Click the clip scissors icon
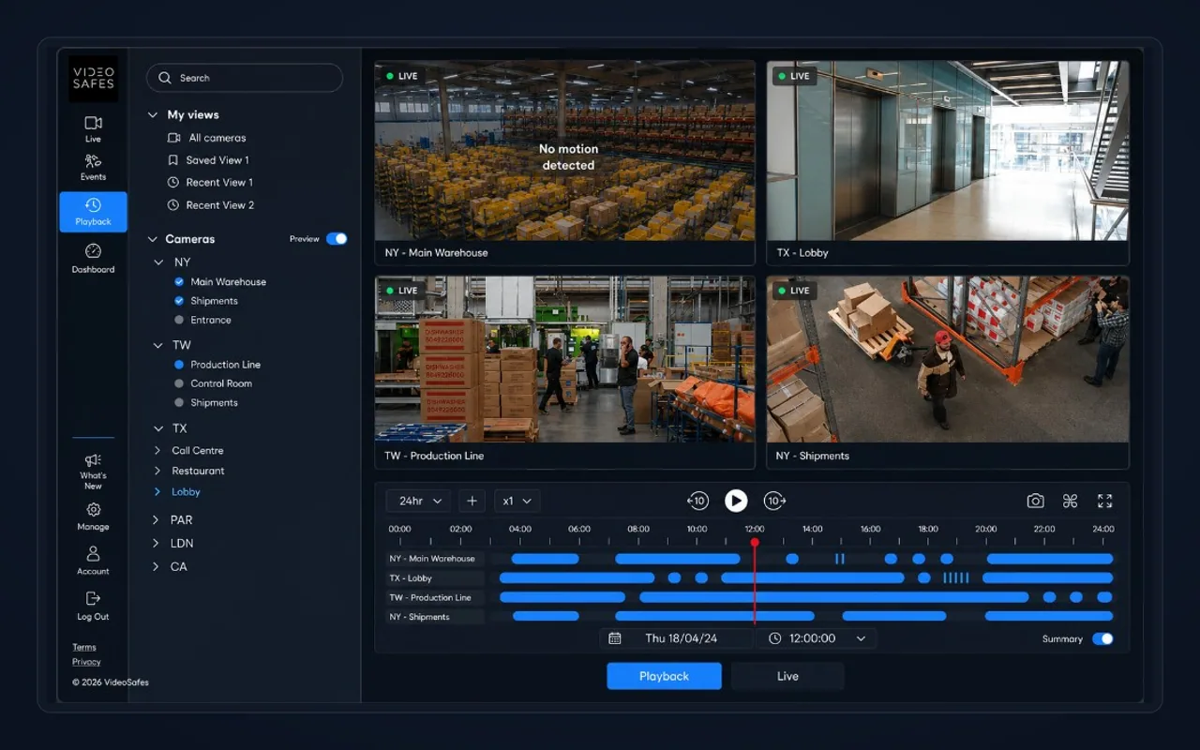The width and height of the screenshot is (1200, 750). point(1070,502)
